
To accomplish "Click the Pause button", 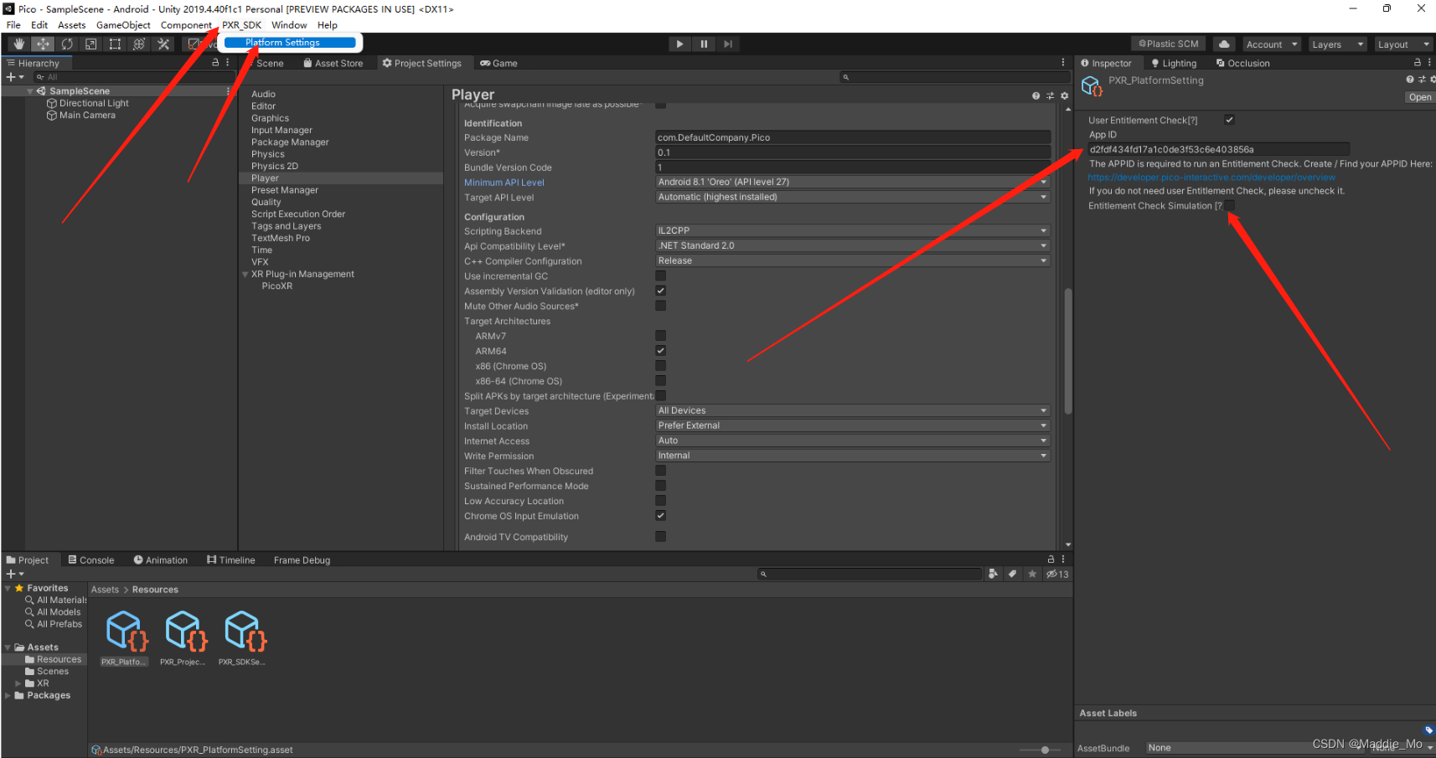I will tap(704, 44).
